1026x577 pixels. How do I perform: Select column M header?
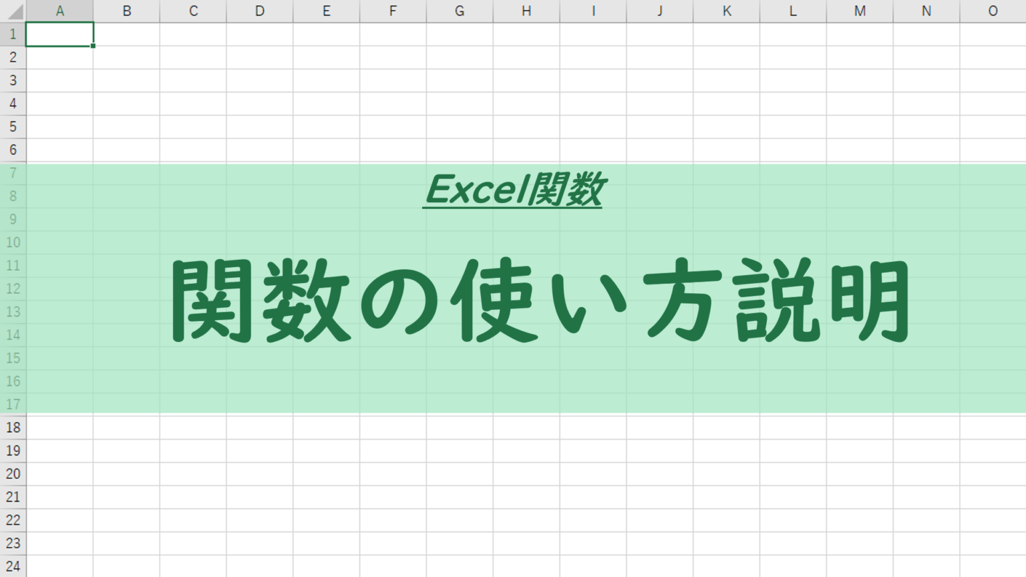[860, 11]
